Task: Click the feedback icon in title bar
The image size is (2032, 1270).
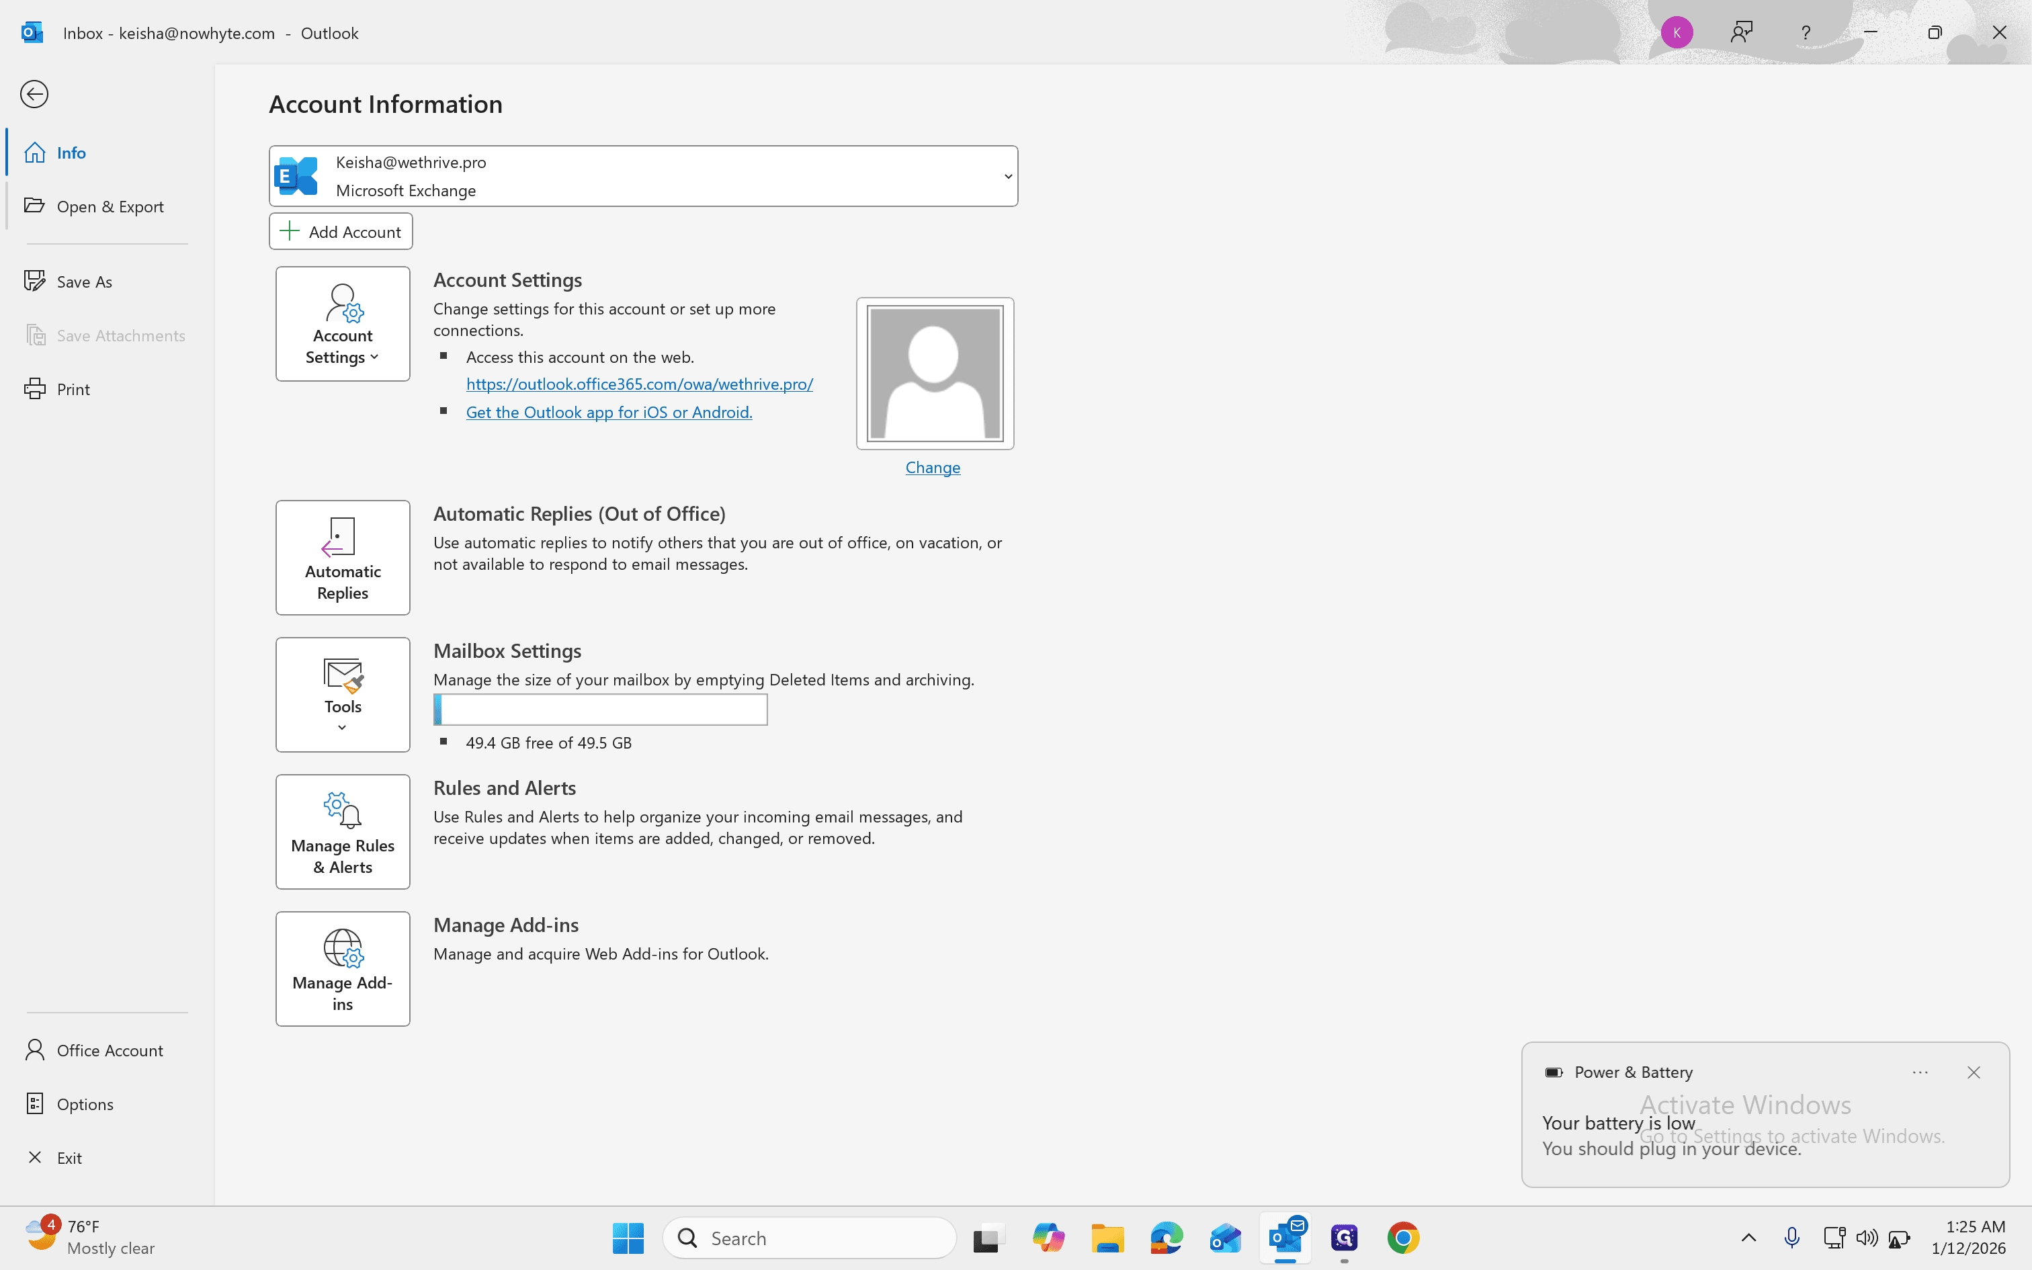Action: click(x=1742, y=33)
